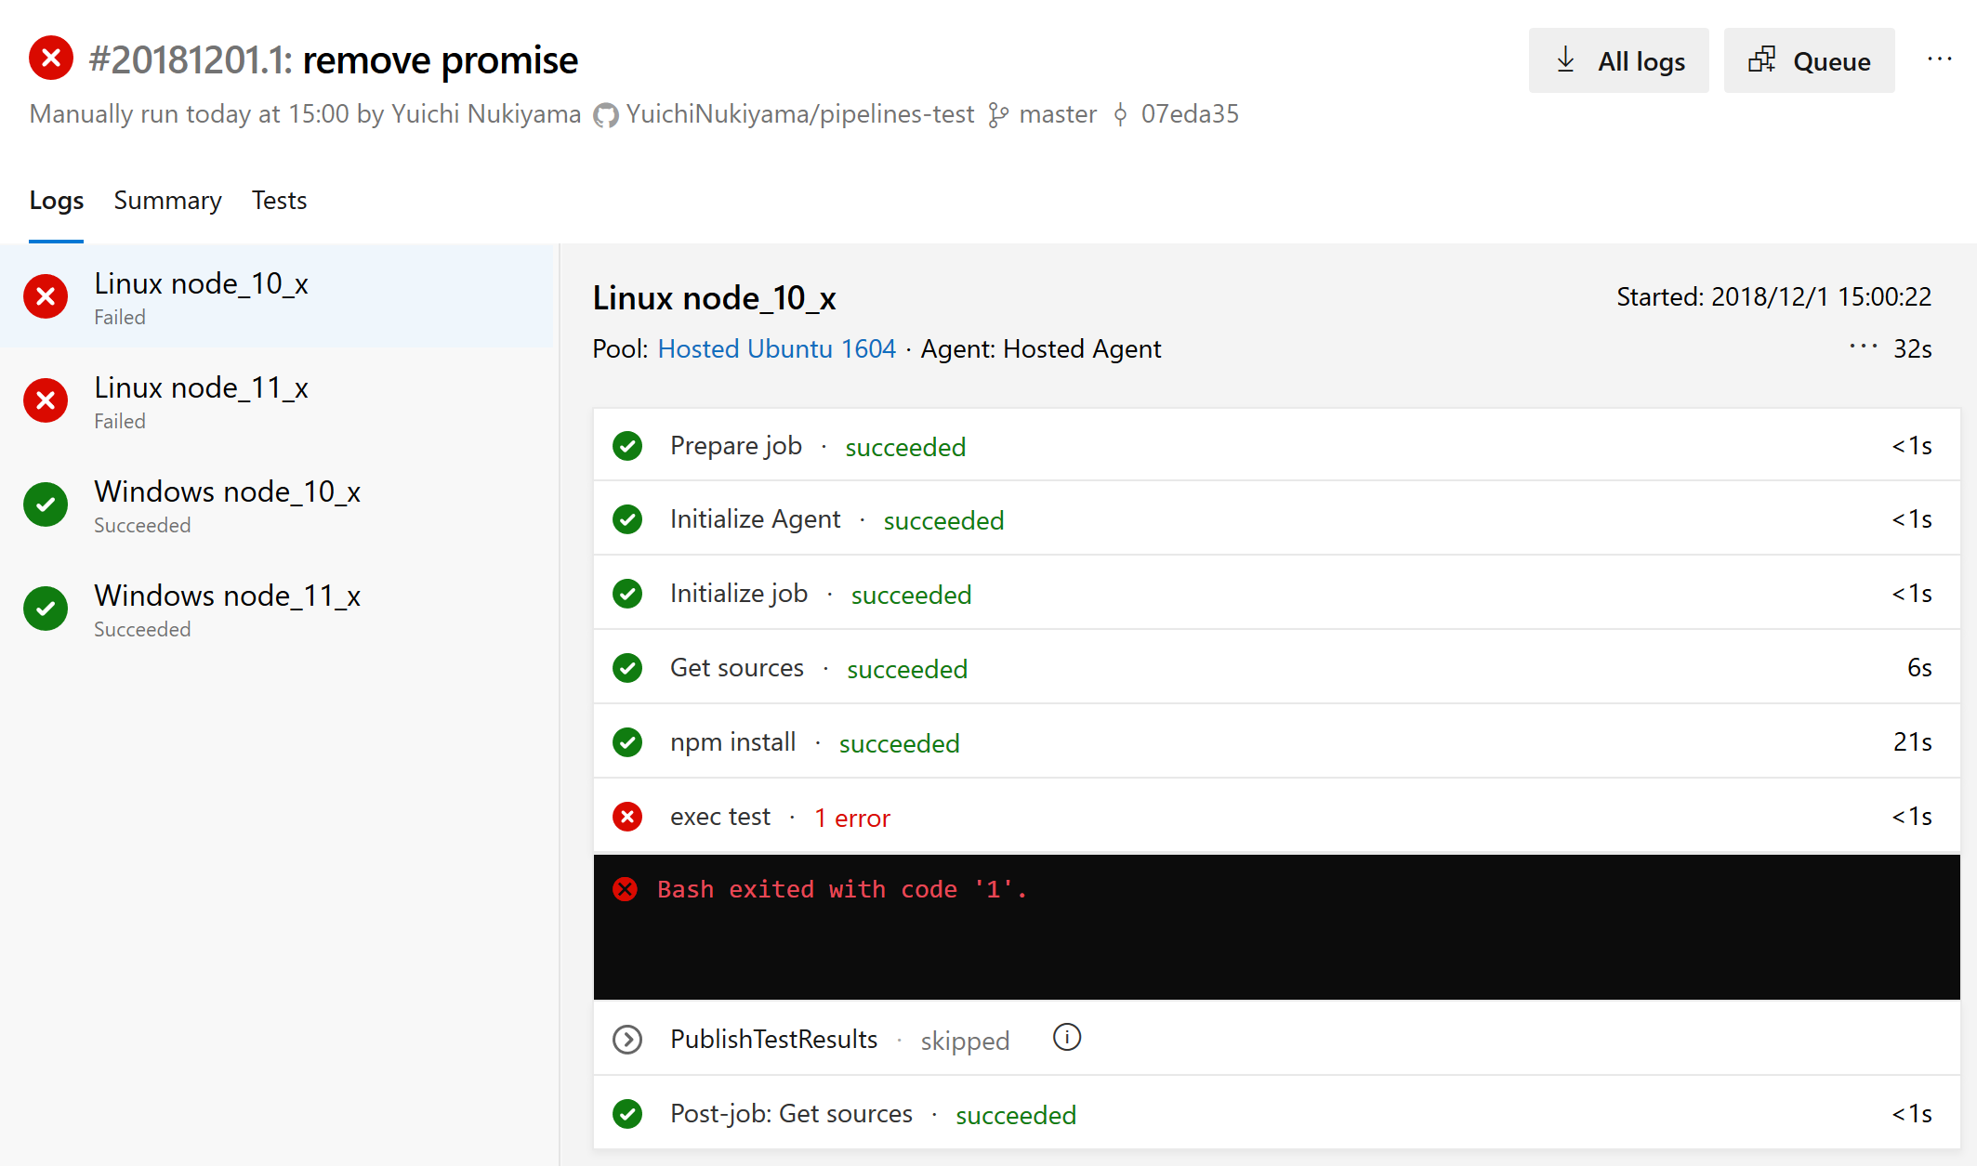Click the download icon on All logs button
This screenshot has height=1166, width=1977.
pyautogui.click(x=1565, y=59)
